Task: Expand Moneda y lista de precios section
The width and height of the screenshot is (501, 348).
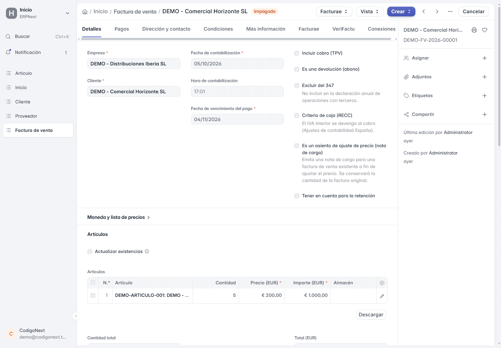Action: coord(119,217)
